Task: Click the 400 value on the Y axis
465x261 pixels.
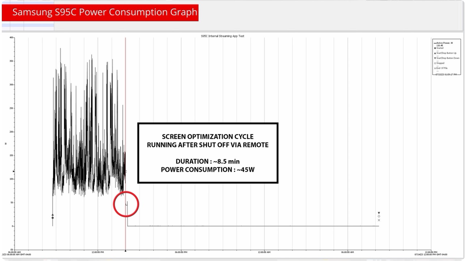Action: coord(12,38)
